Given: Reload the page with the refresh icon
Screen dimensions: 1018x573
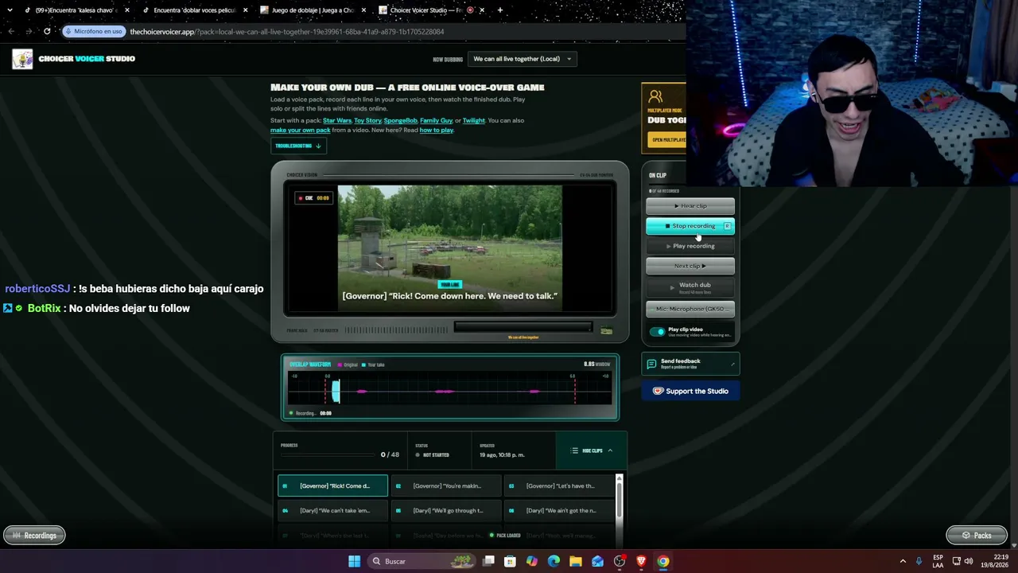Looking at the screenshot, I should pos(47,32).
